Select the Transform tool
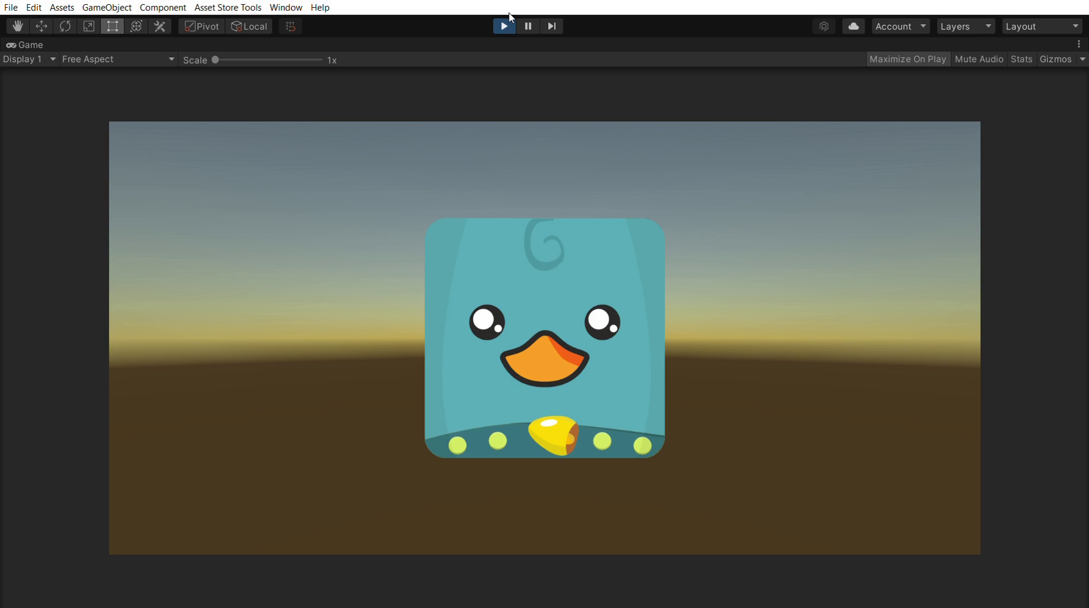1089x608 pixels. point(136,26)
